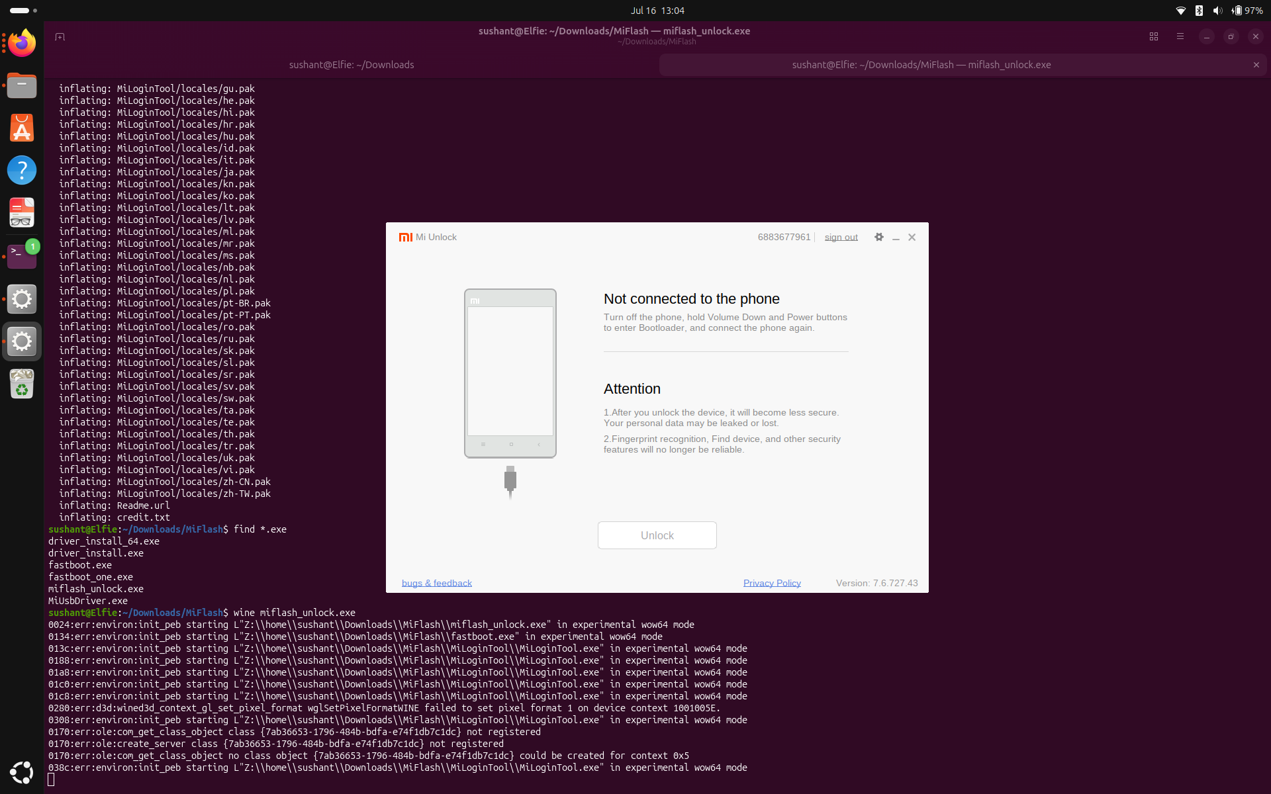Click the 'locales/zh-TW.pak' line
The height and width of the screenshot is (794, 1271).
tap(164, 494)
